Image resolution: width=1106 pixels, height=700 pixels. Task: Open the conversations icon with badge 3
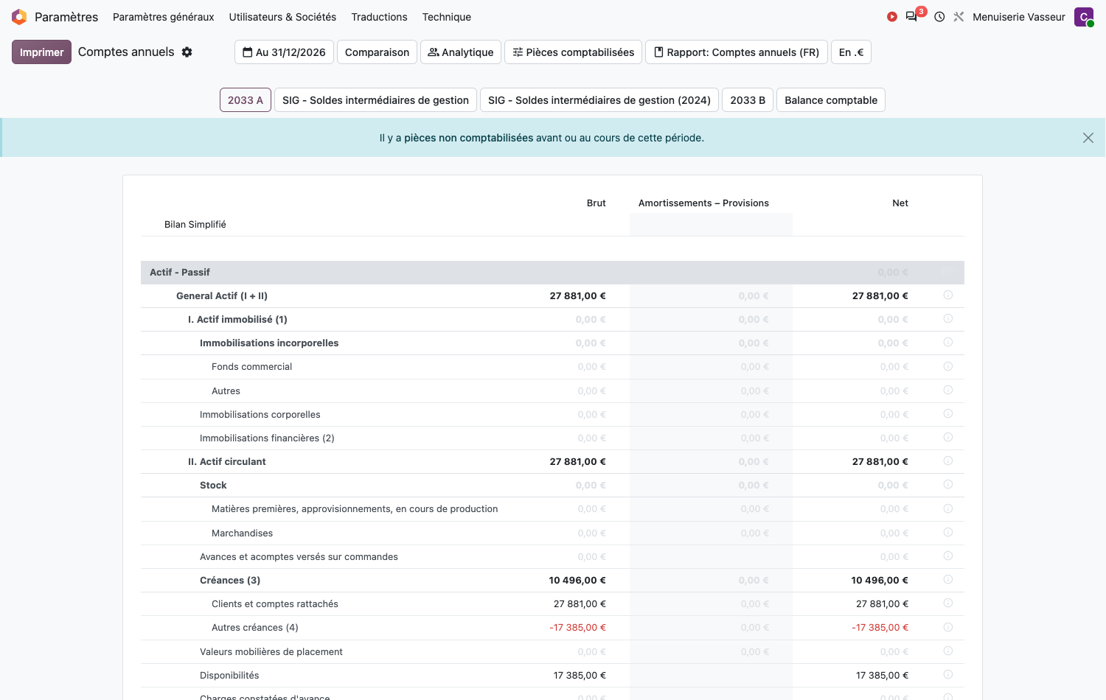pos(912,17)
